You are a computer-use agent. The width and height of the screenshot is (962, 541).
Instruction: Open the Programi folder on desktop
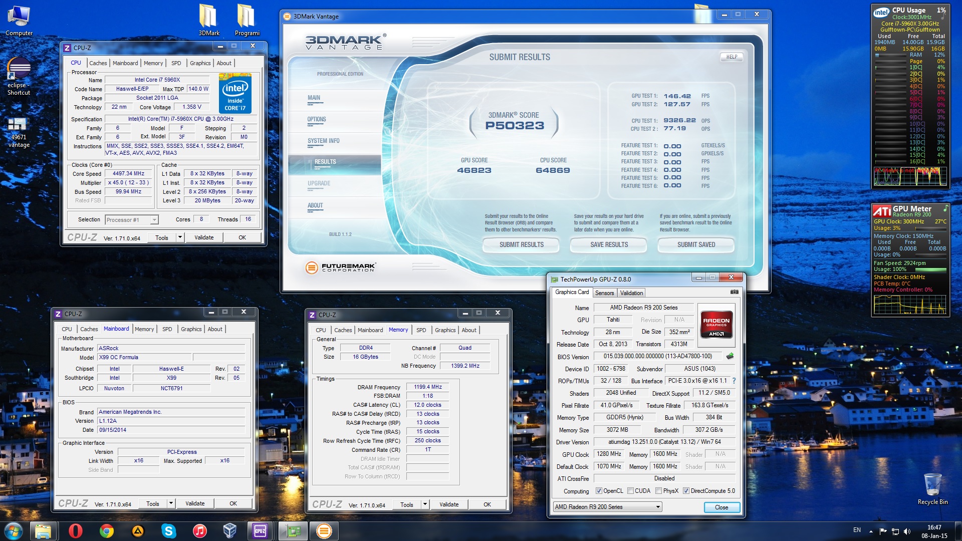tap(247, 20)
